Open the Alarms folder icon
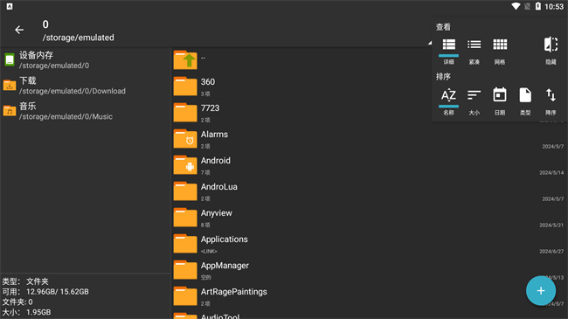 (185, 138)
